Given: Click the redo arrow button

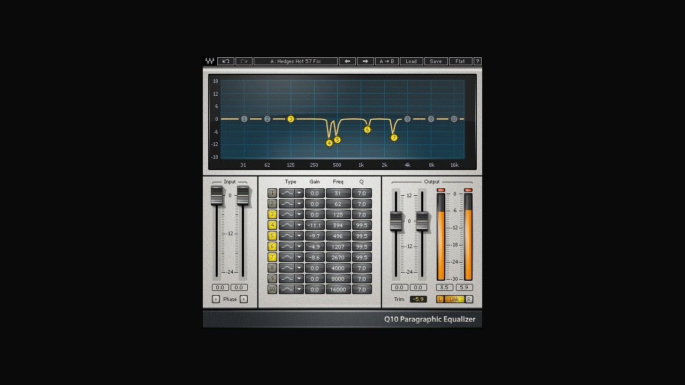Looking at the screenshot, I should point(243,61).
